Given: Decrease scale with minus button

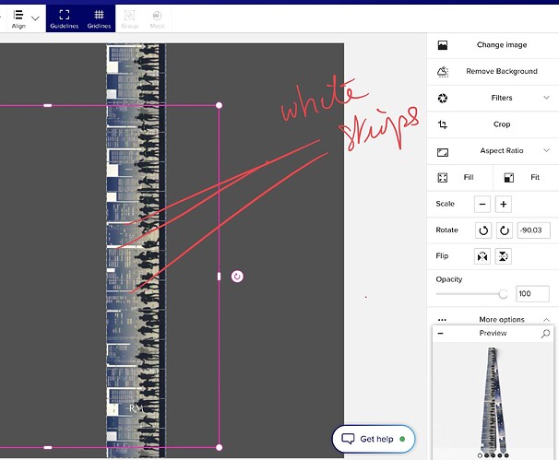Looking at the screenshot, I should click(x=482, y=204).
